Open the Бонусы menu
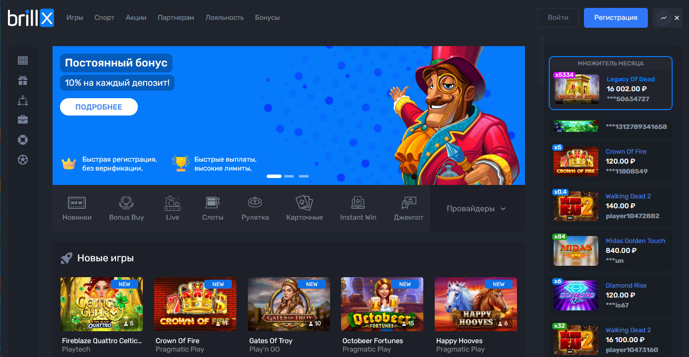 pos(268,17)
